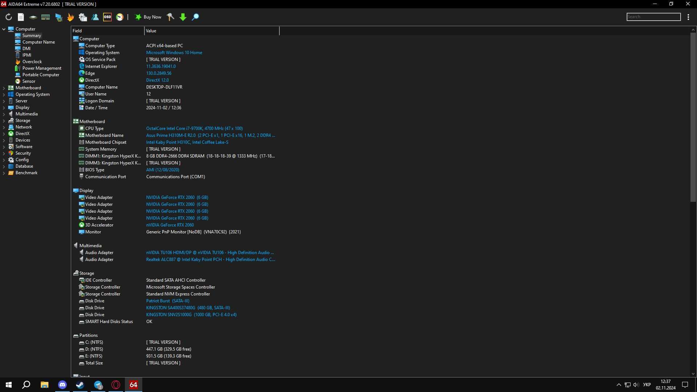Screen dimensions: 697x392
Task: Open the Report page icon in the toolbar
Action: (x=21, y=17)
